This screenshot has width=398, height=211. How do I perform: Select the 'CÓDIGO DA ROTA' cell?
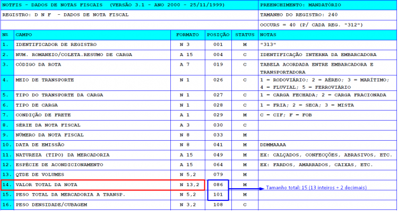[x=92, y=68]
